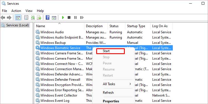Click gear icon beside Windows Connect Now

(38, 64)
